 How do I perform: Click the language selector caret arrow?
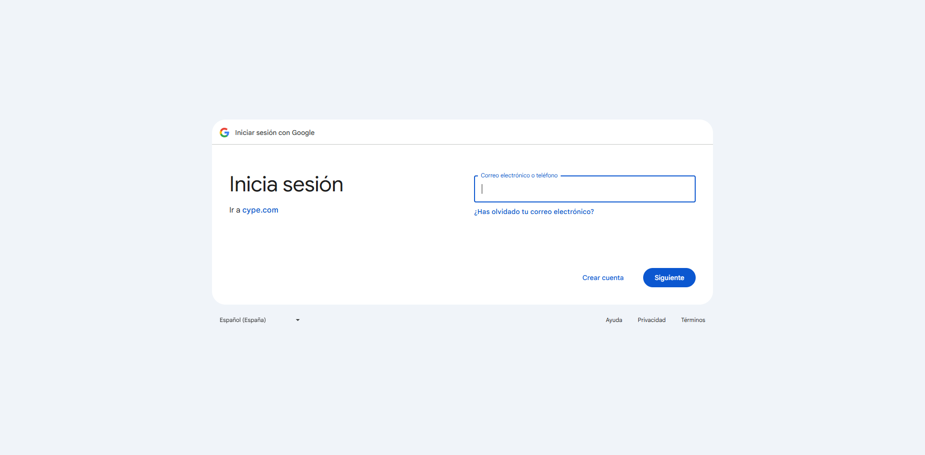298,320
